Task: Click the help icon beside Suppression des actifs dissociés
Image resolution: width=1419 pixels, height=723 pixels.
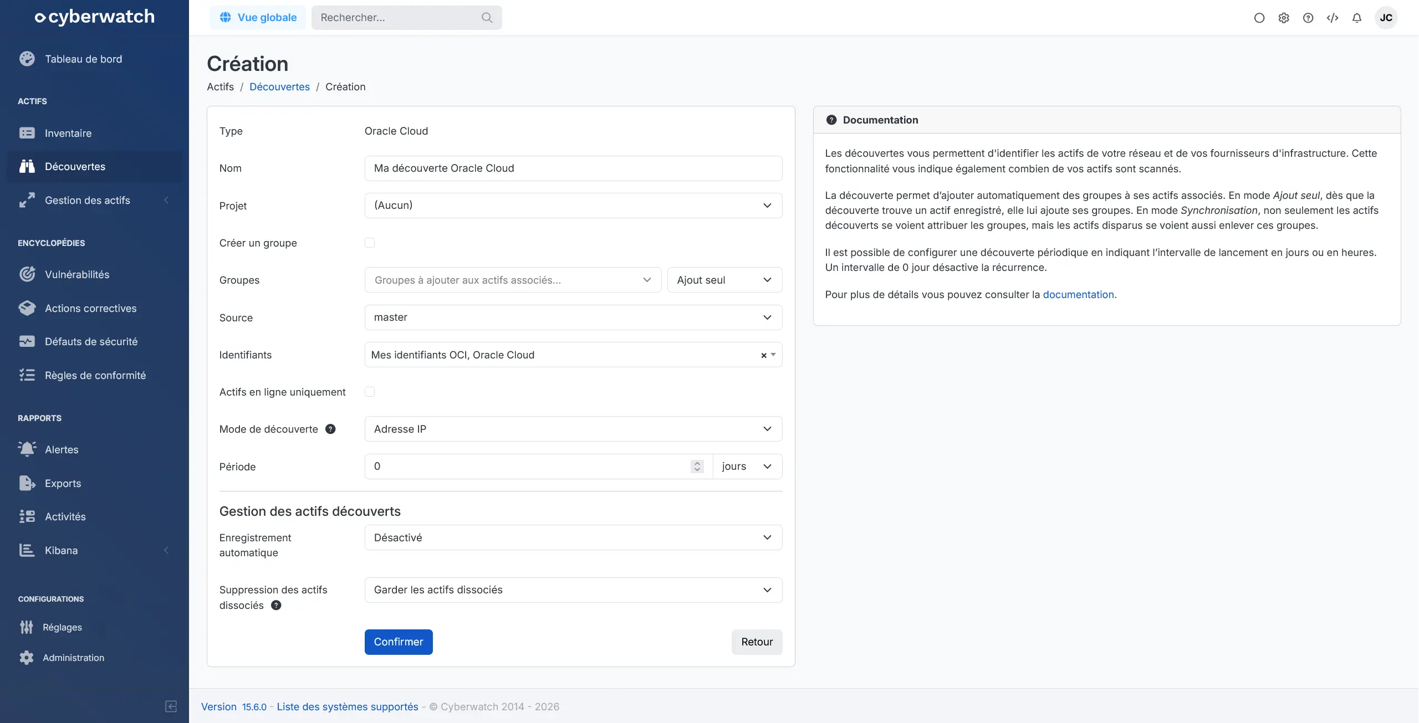Action: pos(276,605)
